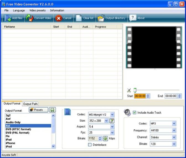Click the film strip video settings icon
The height and width of the screenshot is (158, 186).
(x=68, y=112)
